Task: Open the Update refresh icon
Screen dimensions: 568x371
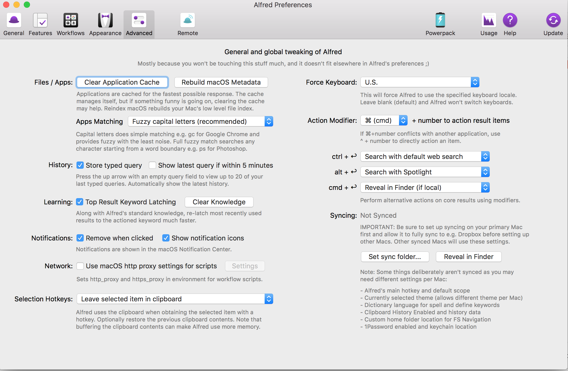Action: [553, 20]
